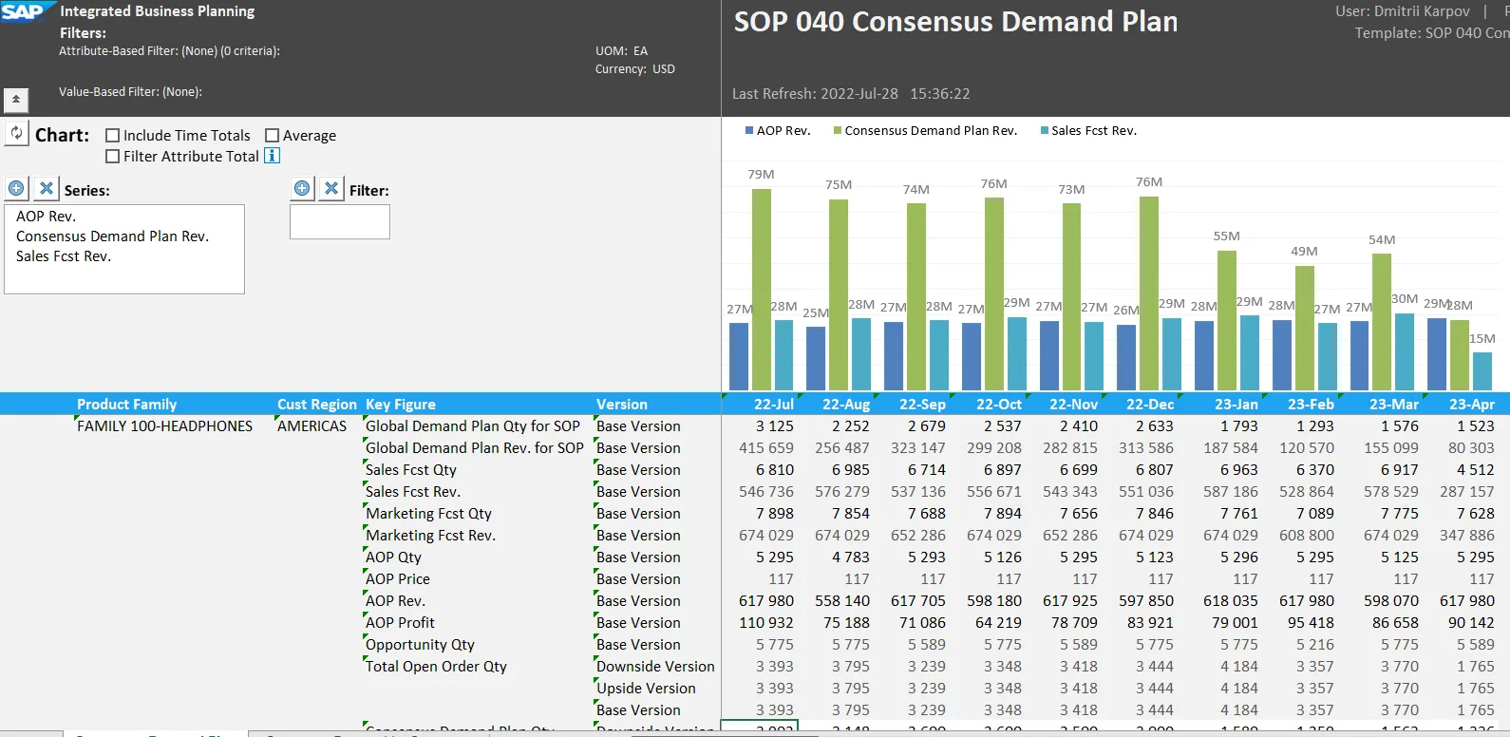Click the UOM: EA label
The height and width of the screenshot is (737, 1510).
coord(621,51)
